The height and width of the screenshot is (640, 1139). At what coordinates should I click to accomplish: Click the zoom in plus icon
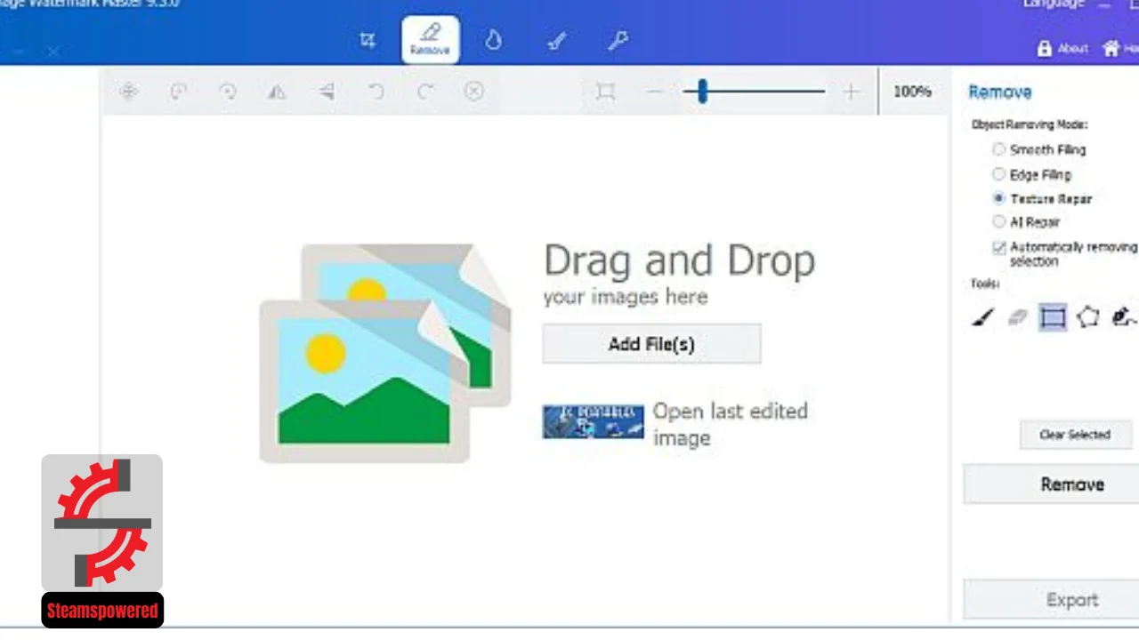point(852,92)
